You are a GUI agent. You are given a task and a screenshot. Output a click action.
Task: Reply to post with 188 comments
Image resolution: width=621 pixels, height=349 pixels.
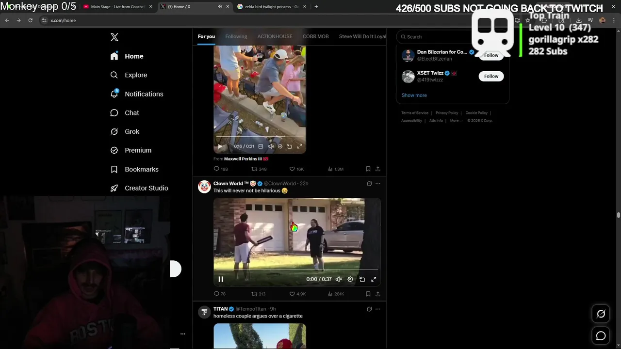click(221, 169)
